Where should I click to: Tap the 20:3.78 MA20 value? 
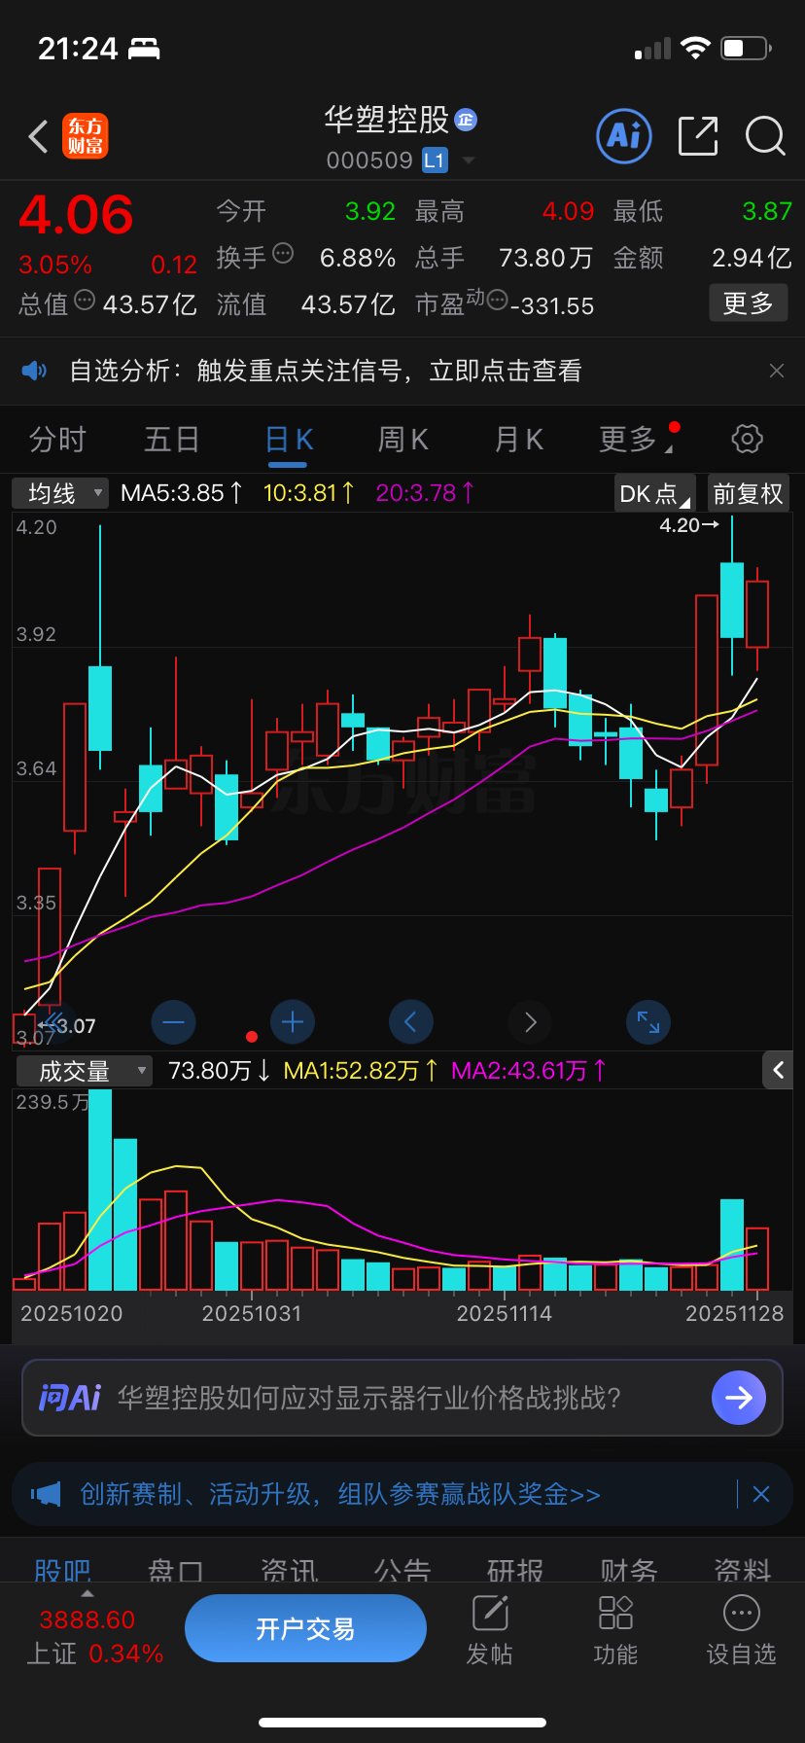coord(425,493)
